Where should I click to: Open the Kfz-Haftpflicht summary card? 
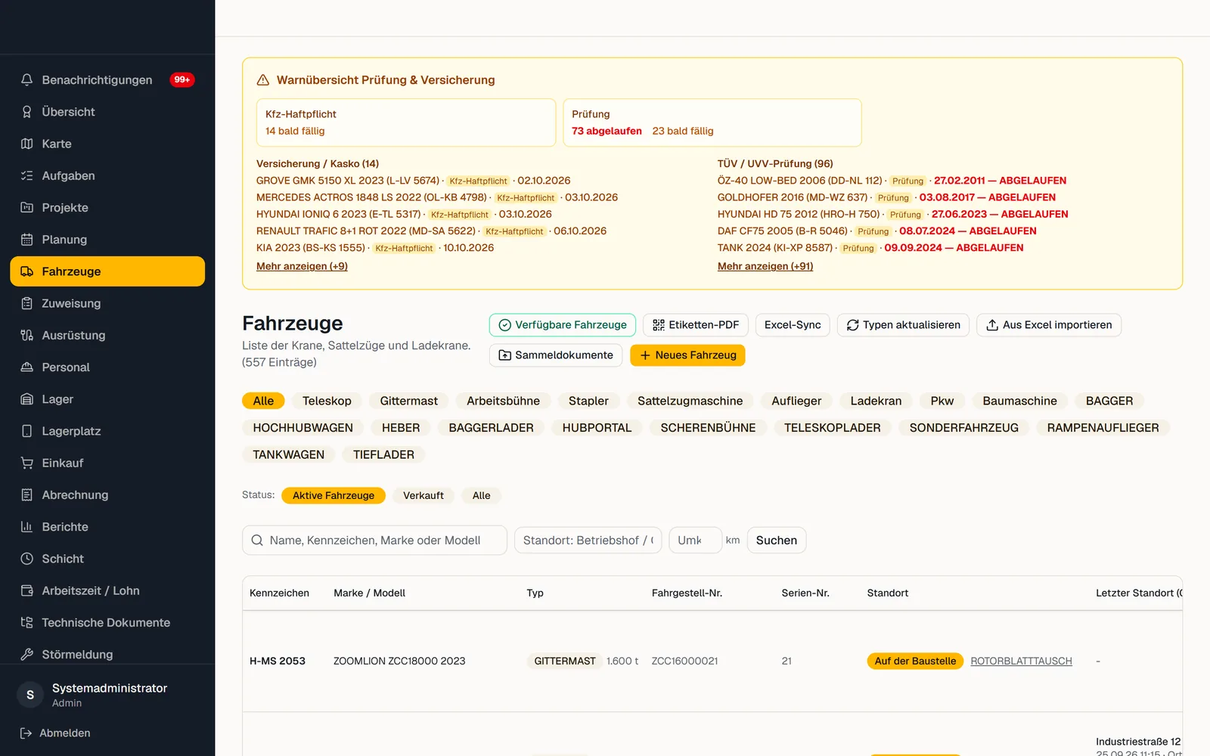coord(406,122)
